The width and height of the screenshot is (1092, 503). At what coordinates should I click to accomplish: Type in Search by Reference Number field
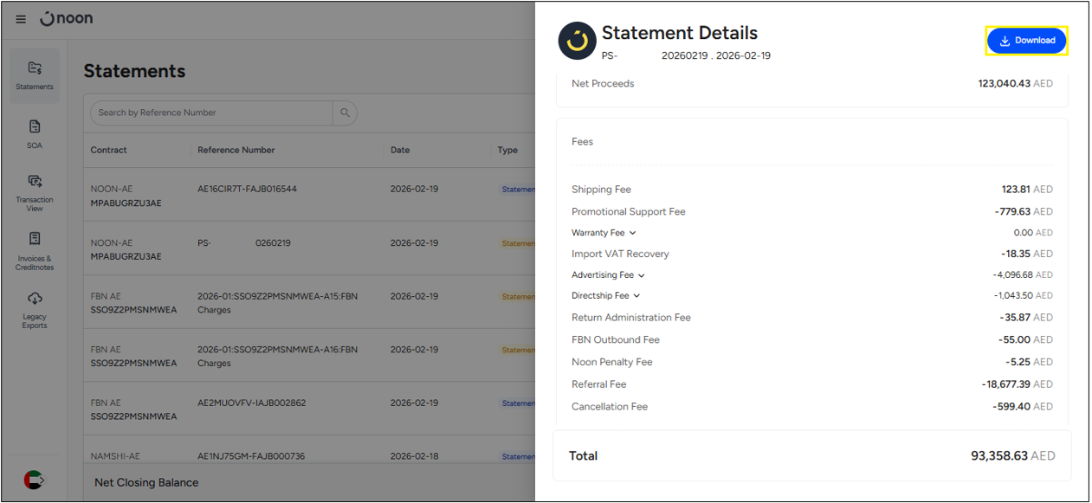point(210,113)
